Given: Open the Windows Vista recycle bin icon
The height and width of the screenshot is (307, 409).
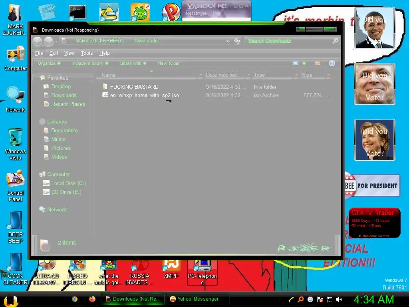Looking at the screenshot, I should click(16, 144).
